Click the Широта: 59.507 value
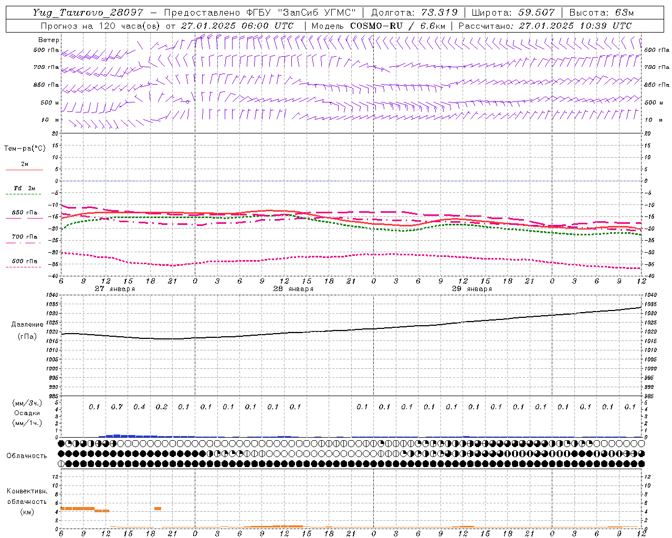The width and height of the screenshot is (672, 538). (x=513, y=13)
